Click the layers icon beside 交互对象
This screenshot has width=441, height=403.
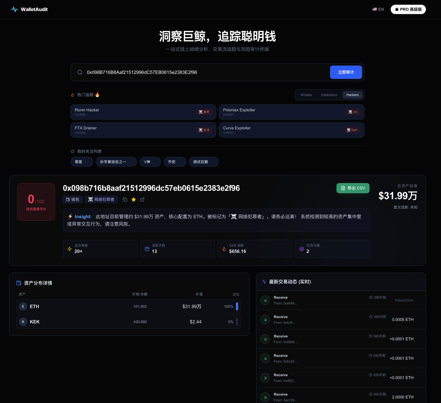(302, 249)
